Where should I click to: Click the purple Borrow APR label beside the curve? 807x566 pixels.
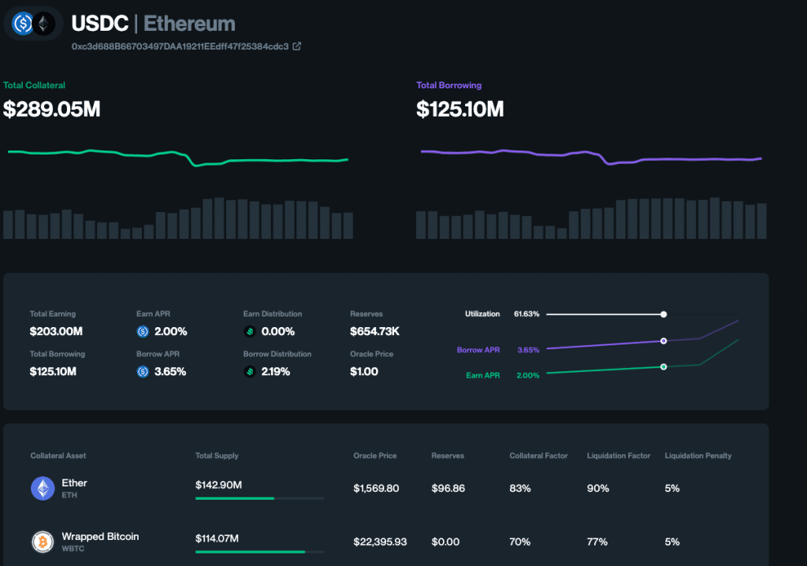(x=478, y=350)
